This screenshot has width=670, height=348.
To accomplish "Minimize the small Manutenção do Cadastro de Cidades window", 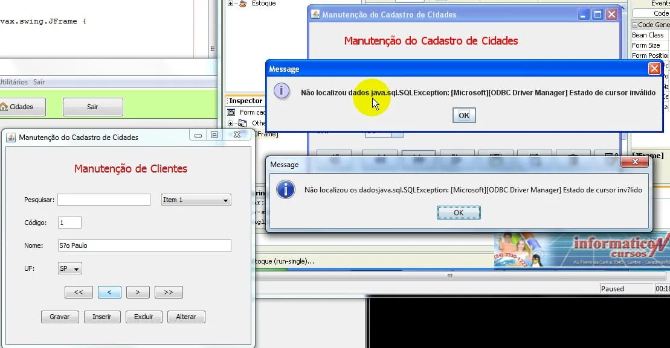I will coord(198,135).
